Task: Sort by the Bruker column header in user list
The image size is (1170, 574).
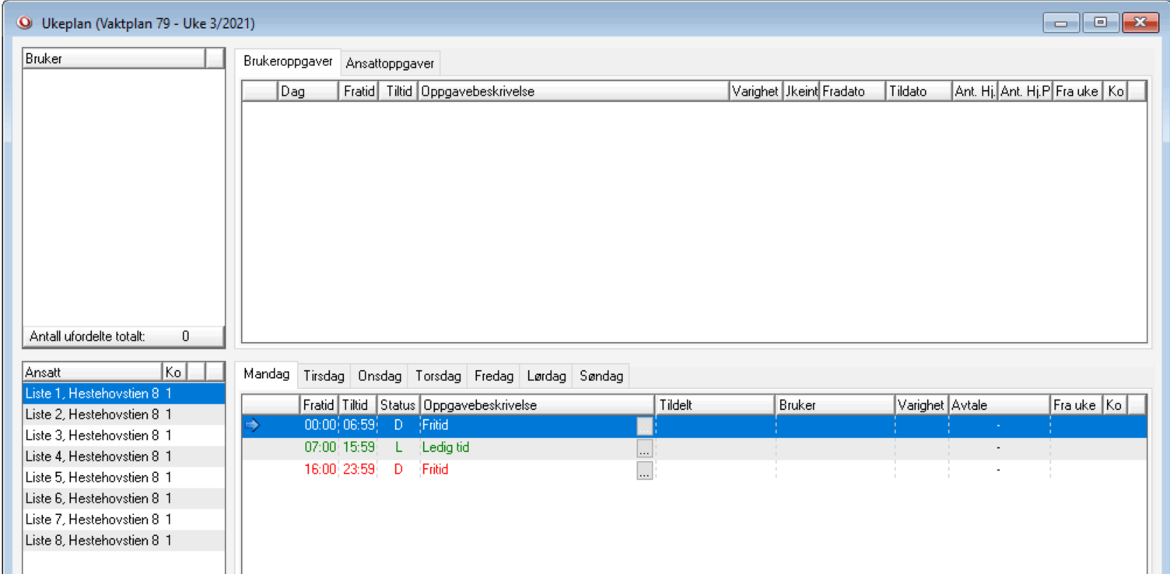Action: [114, 58]
